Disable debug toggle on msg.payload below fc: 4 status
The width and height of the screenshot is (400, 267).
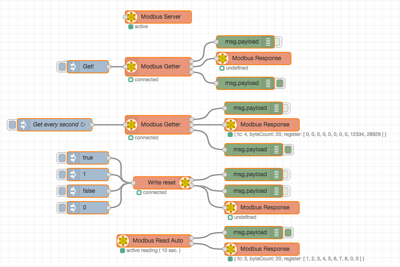pos(288,150)
